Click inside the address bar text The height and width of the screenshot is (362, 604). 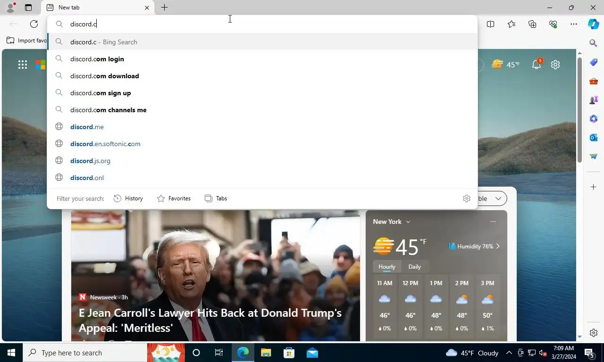[84, 24]
